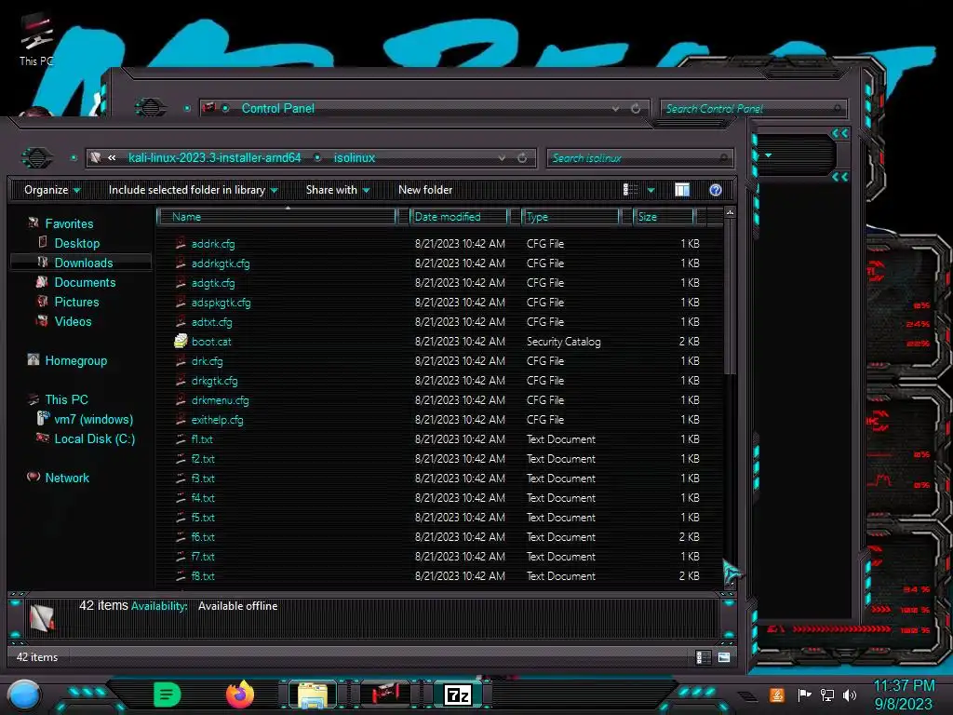Image resolution: width=953 pixels, height=715 pixels.
Task: Click kali-linux-2023.3-installer-amd64 breadcrumb
Action: point(215,158)
